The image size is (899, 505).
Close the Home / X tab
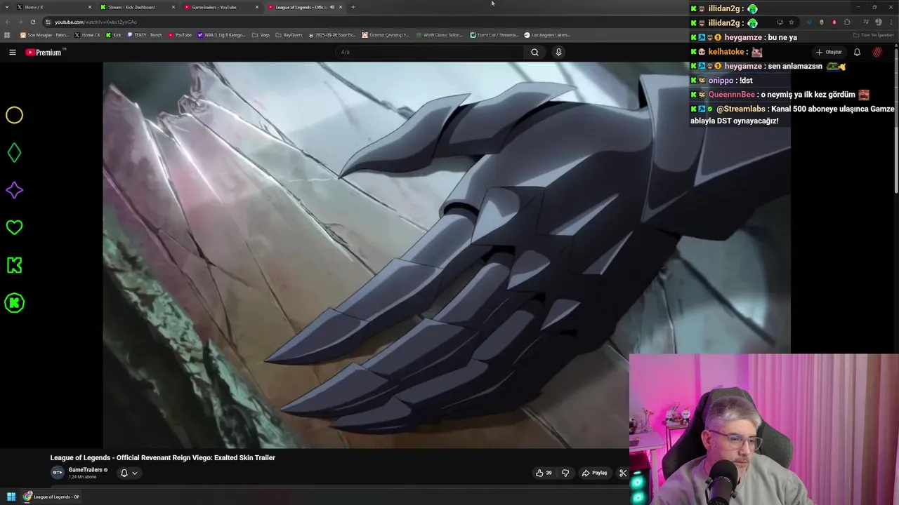(x=90, y=7)
